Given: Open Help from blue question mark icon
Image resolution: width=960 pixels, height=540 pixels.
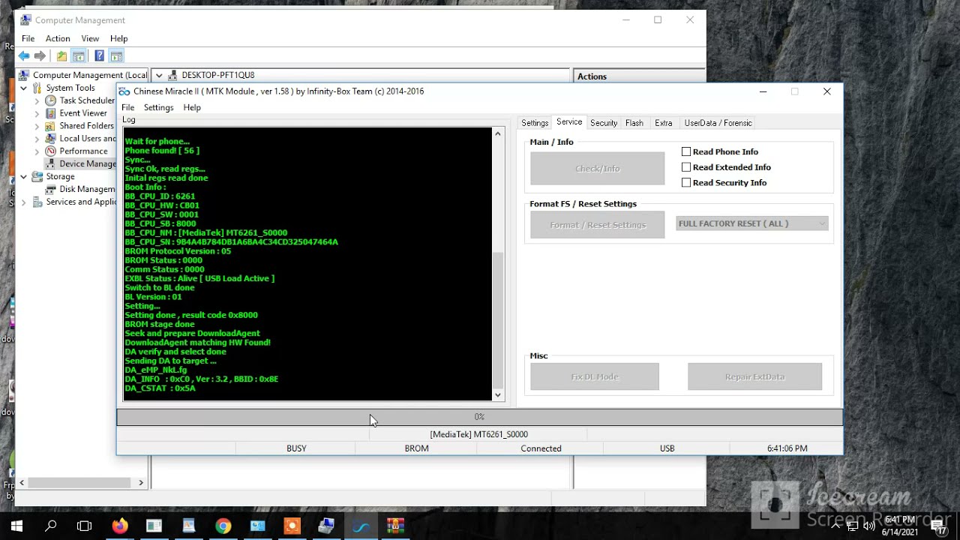Looking at the screenshot, I should click(x=99, y=56).
